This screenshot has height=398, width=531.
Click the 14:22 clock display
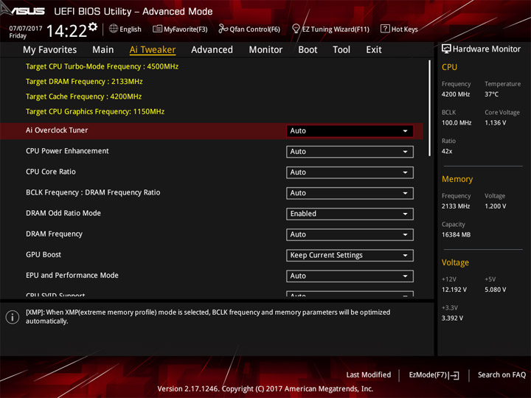(x=66, y=32)
